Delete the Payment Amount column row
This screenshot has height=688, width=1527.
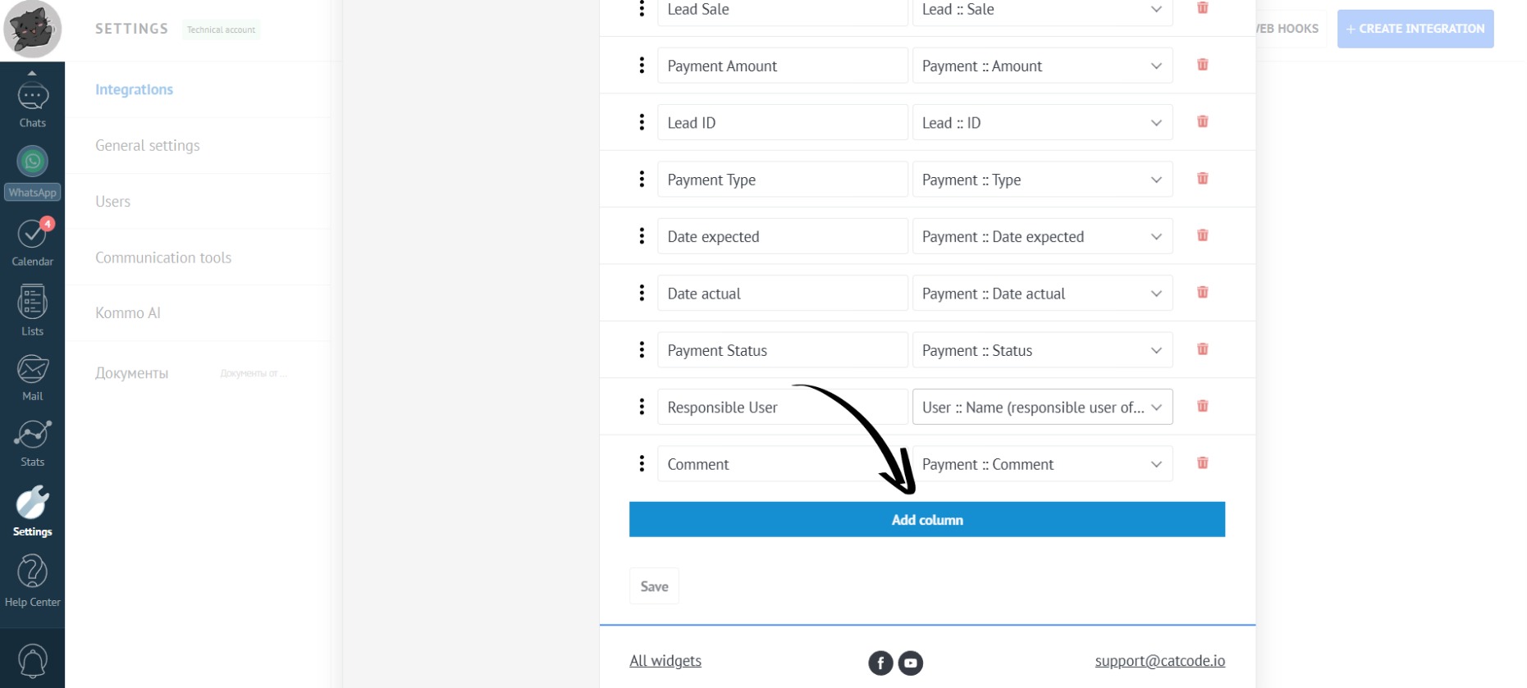tap(1202, 65)
